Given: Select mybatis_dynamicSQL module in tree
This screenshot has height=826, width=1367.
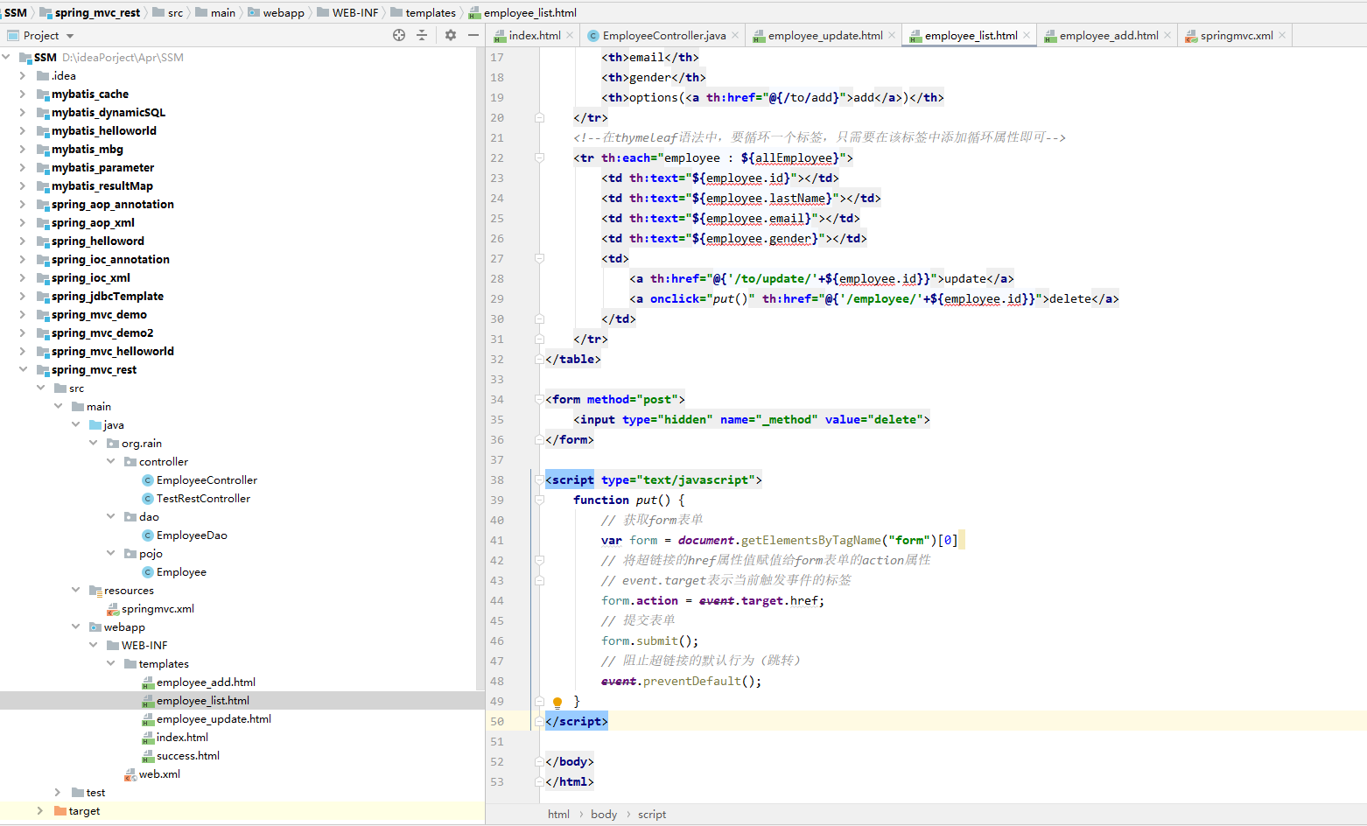Looking at the screenshot, I should [108, 112].
